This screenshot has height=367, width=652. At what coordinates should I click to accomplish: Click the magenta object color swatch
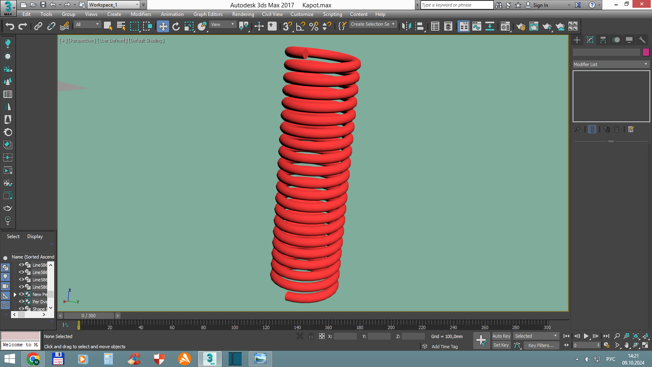pos(646,52)
